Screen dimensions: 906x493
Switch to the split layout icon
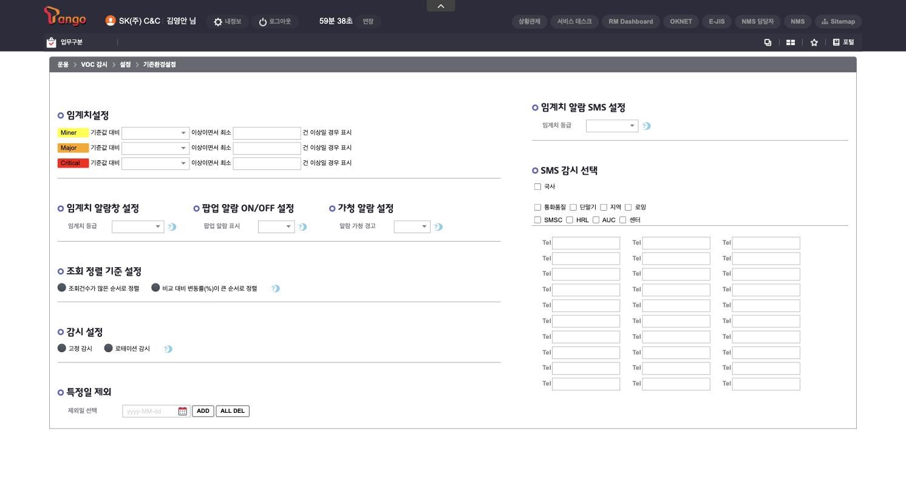791,42
